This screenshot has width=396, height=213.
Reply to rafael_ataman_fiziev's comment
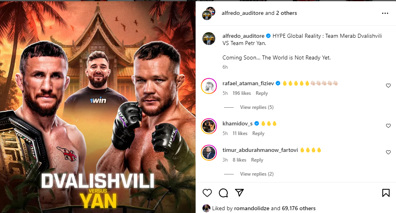point(261,93)
